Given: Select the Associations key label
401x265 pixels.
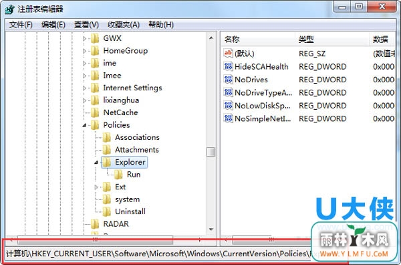Looking at the screenshot, I should [x=137, y=137].
